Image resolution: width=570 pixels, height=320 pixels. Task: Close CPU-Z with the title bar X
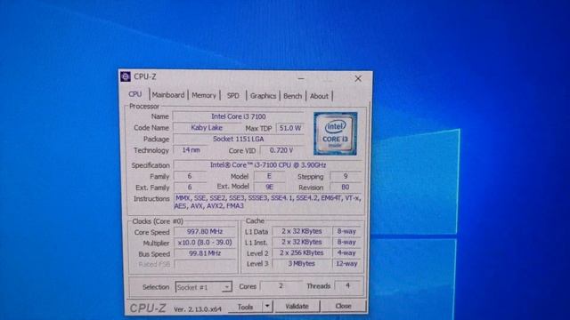point(358,78)
